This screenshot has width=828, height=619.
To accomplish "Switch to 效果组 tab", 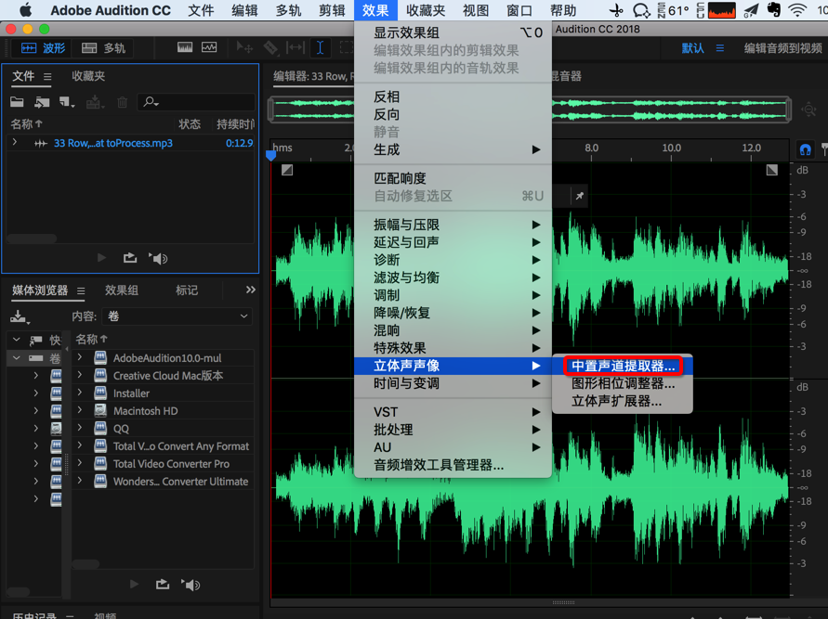I will (x=122, y=290).
